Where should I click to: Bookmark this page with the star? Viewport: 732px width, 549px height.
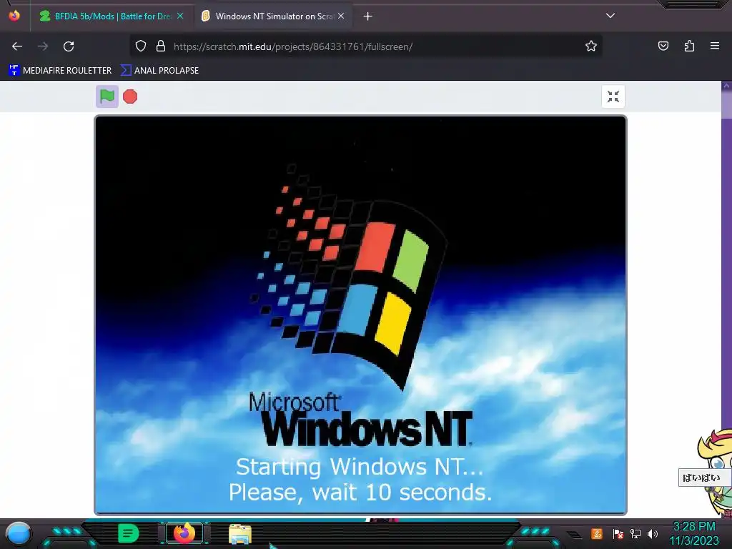pos(591,46)
